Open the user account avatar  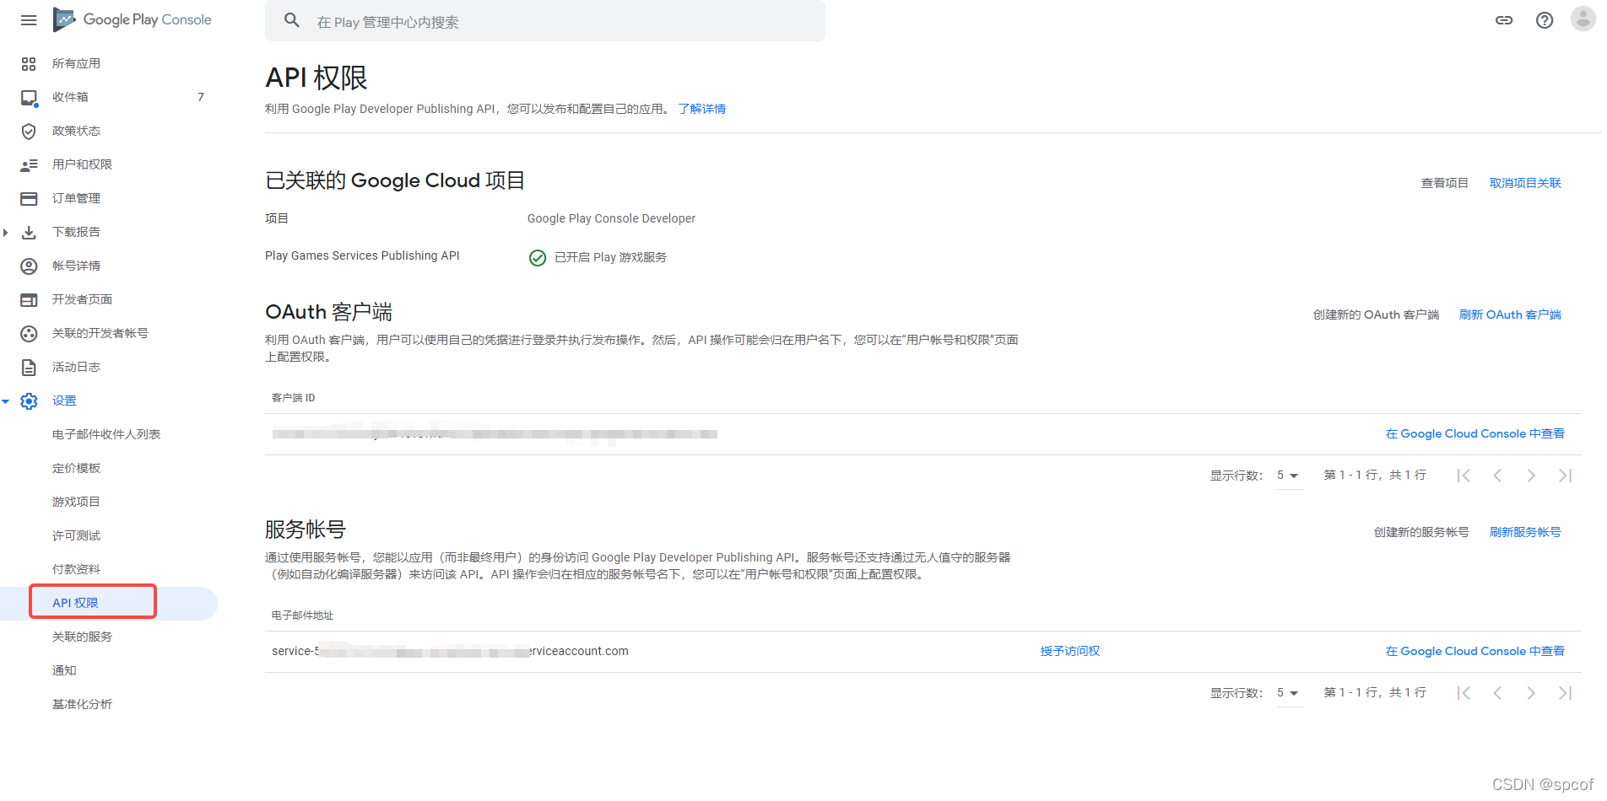[x=1583, y=19]
